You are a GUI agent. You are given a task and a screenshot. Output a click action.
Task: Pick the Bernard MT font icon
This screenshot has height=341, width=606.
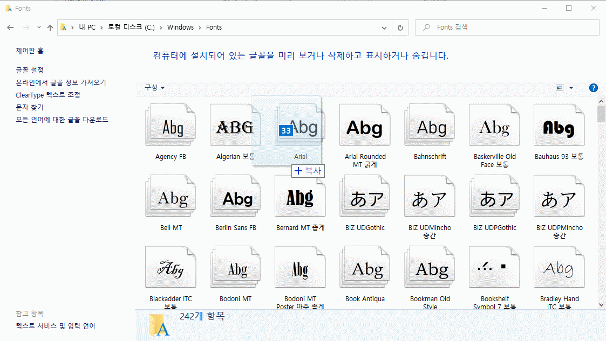[x=300, y=196]
